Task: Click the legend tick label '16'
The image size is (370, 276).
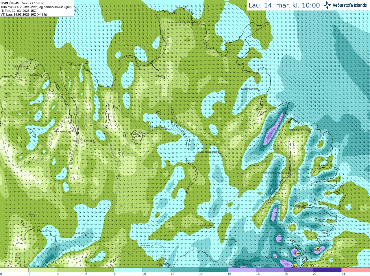Action: click(229, 274)
